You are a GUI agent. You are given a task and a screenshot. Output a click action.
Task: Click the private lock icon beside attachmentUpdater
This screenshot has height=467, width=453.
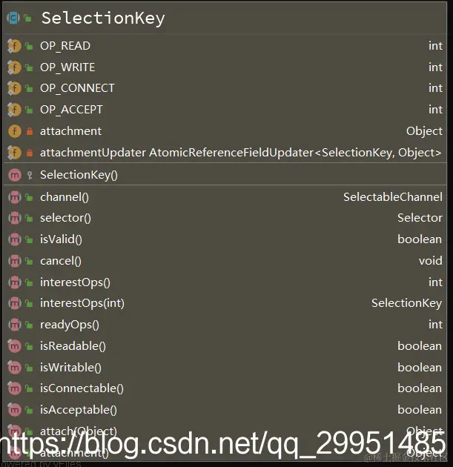(x=29, y=153)
